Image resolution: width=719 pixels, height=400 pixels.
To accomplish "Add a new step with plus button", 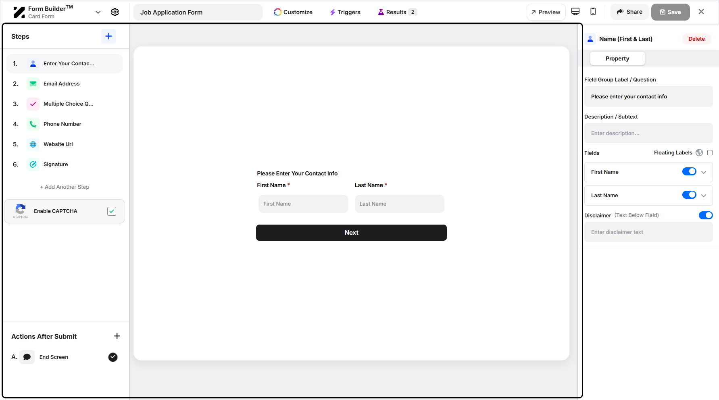I will point(108,36).
